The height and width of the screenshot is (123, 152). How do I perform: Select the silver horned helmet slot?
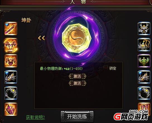[x=144, y=29]
